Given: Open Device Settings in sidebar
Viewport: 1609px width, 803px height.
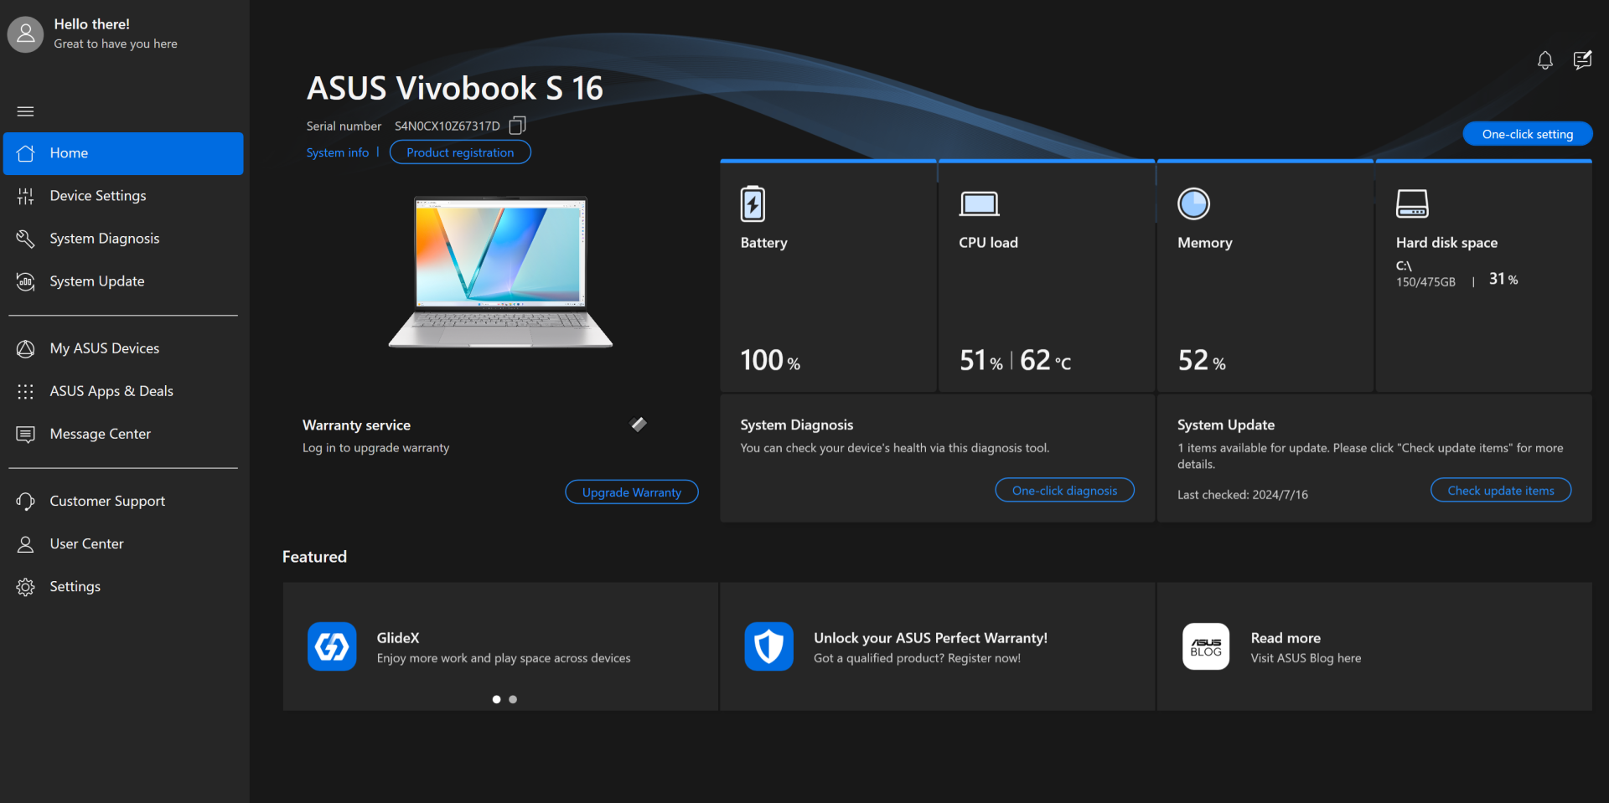Looking at the screenshot, I should (x=97, y=196).
